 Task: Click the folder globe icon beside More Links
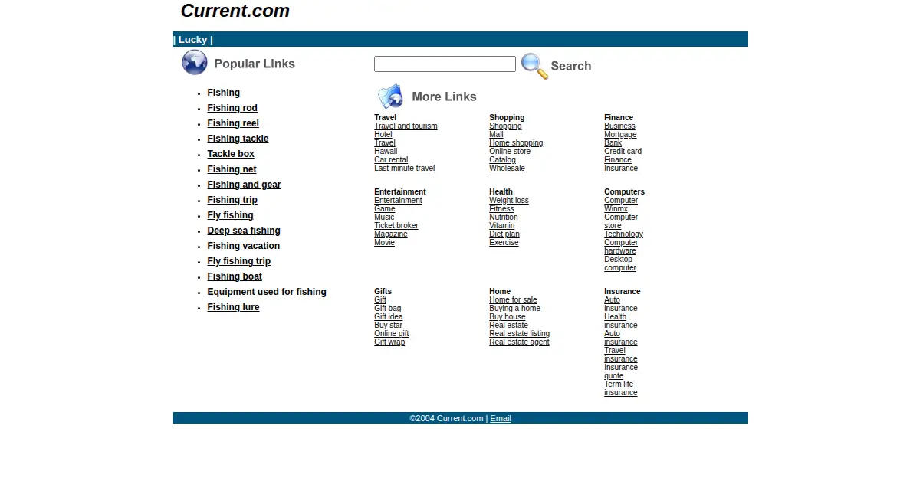[x=390, y=97]
